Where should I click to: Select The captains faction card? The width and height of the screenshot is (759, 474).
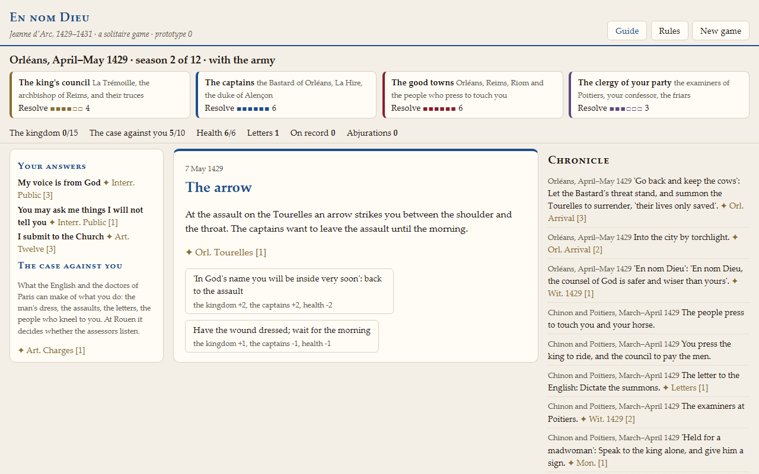pyautogui.click(x=286, y=95)
